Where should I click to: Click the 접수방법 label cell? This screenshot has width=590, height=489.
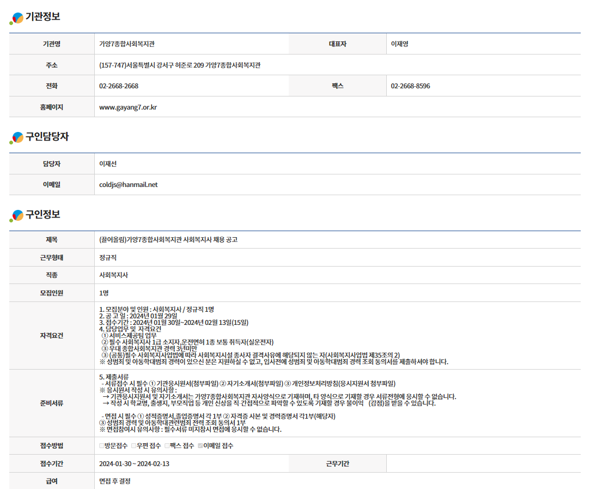tap(52, 446)
